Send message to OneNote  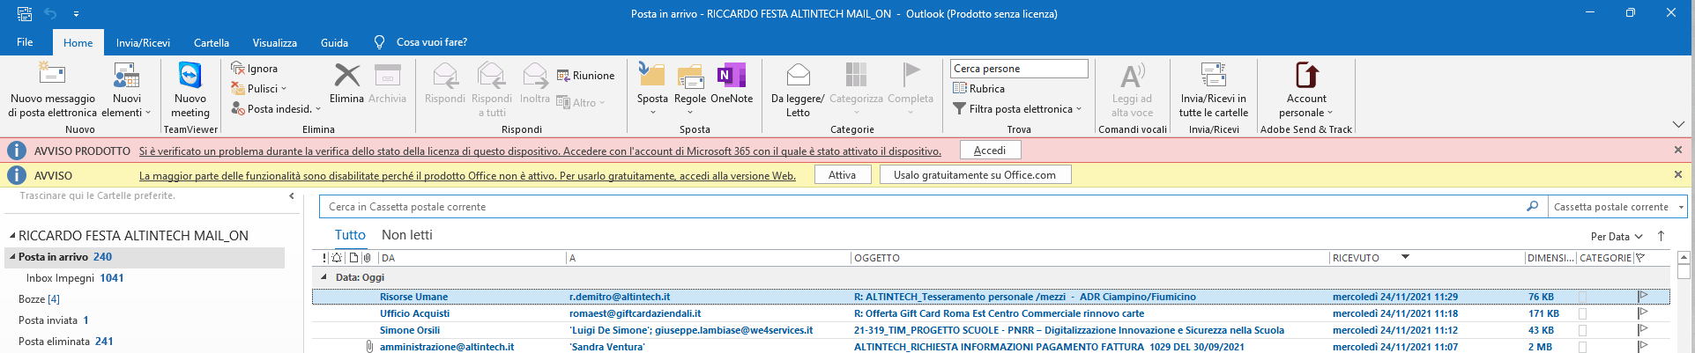(x=732, y=85)
